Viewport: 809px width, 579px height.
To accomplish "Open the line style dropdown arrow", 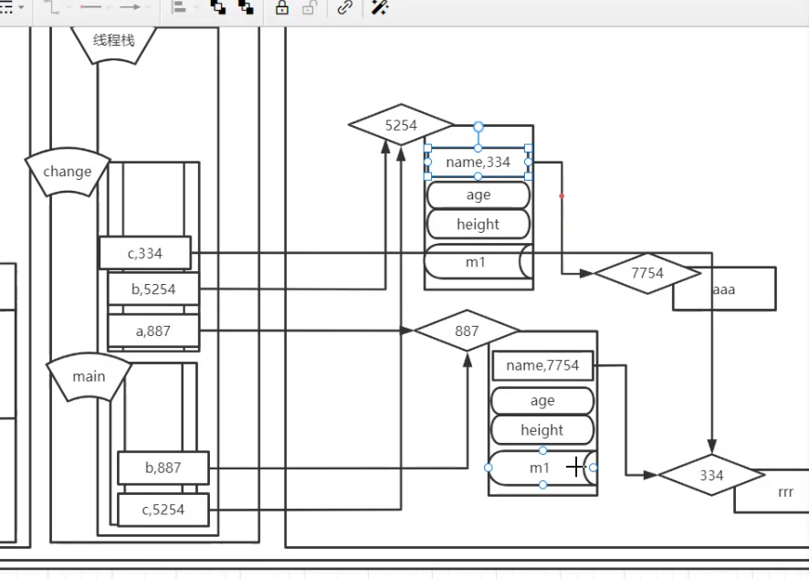I will (21, 7).
